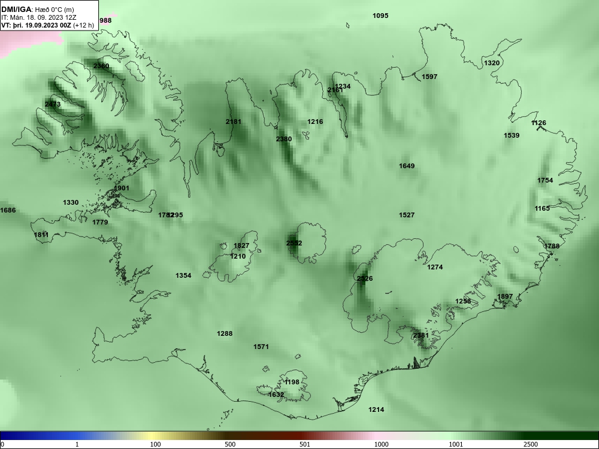This screenshot has height=449, width=599.
Task: Click the 501 label on the color bar
Action: tap(305, 444)
